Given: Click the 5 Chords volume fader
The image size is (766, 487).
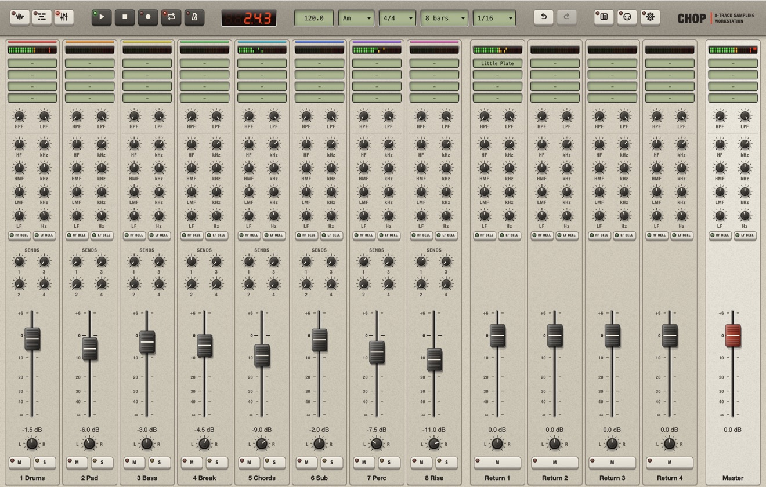Looking at the screenshot, I should pyautogui.click(x=262, y=355).
